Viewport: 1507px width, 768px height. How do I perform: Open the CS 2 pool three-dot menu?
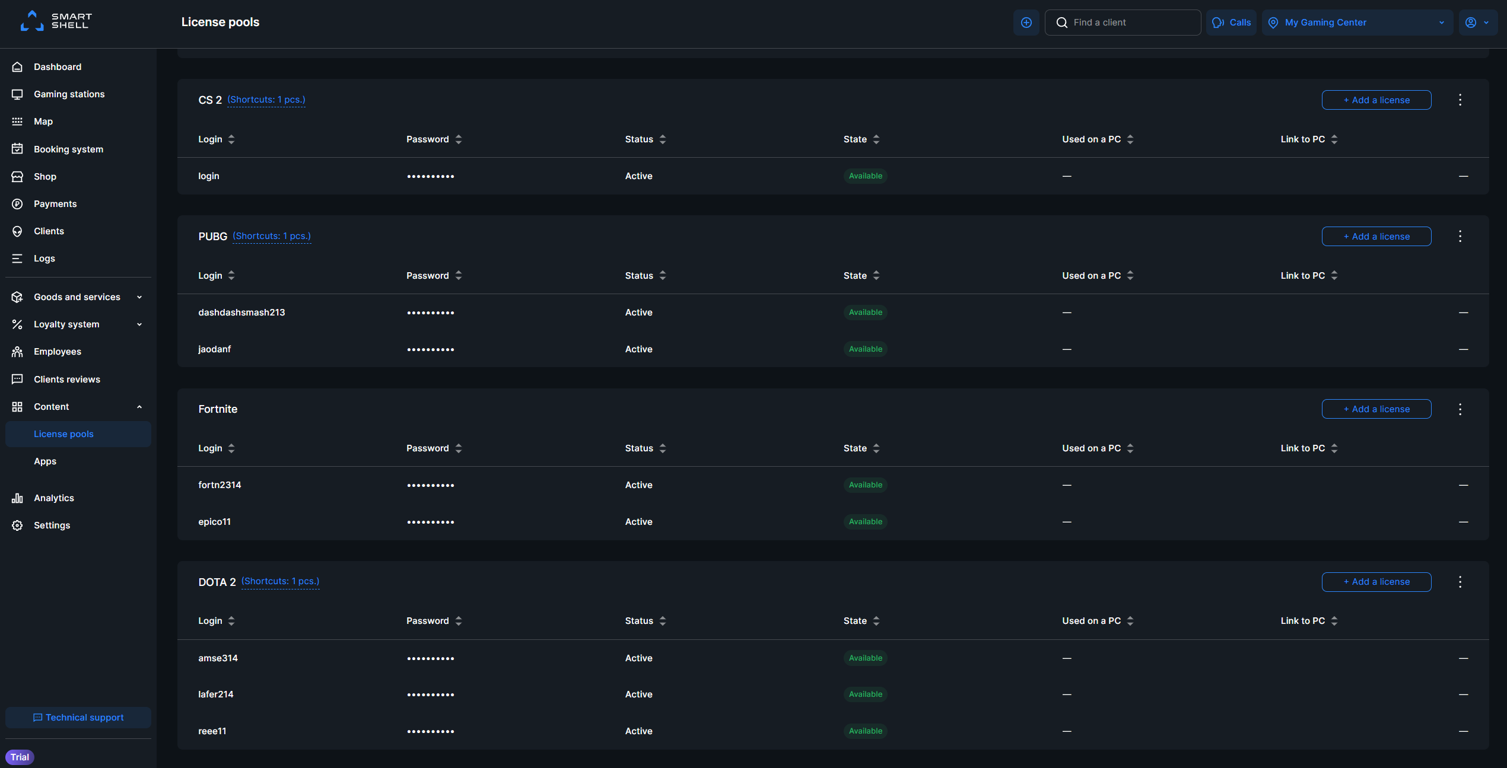point(1460,100)
